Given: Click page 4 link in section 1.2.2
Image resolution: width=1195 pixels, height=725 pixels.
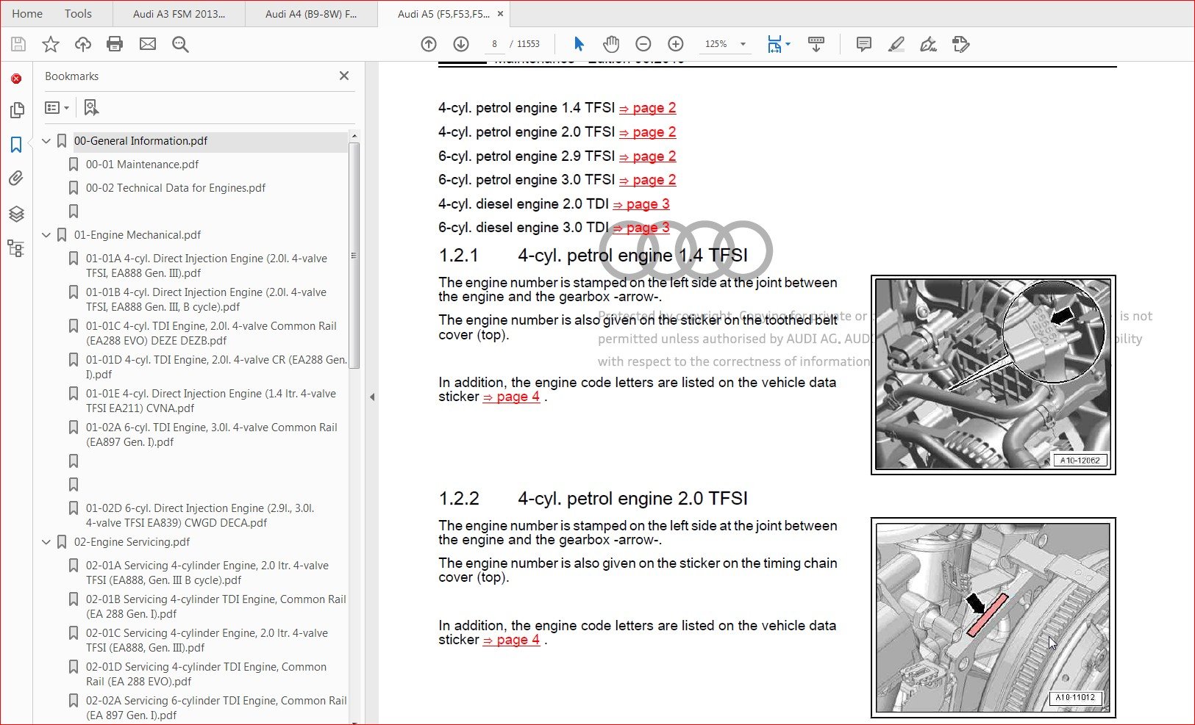Looking at the screenshot, I should pos(511,640).
